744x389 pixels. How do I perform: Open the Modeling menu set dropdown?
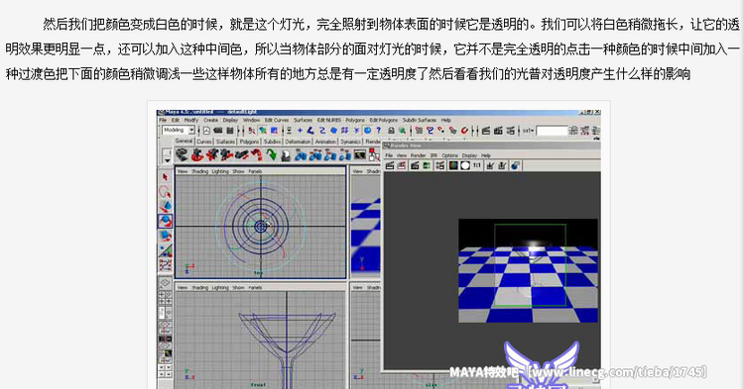tap(179, 130)
